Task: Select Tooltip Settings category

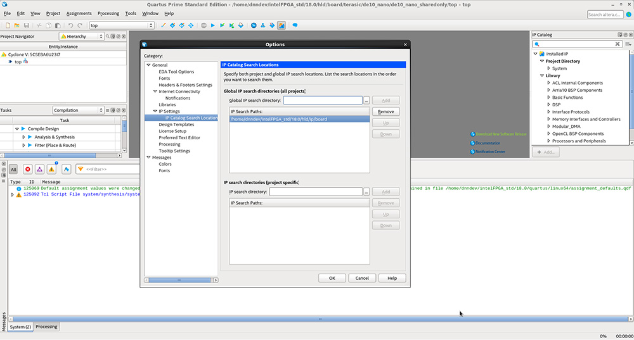Action: (x=174, y=151)
